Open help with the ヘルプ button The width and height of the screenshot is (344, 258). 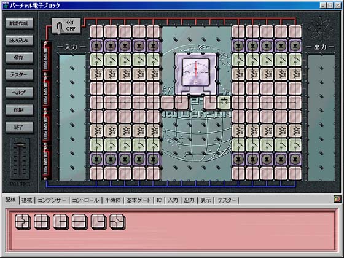[19, 92]
